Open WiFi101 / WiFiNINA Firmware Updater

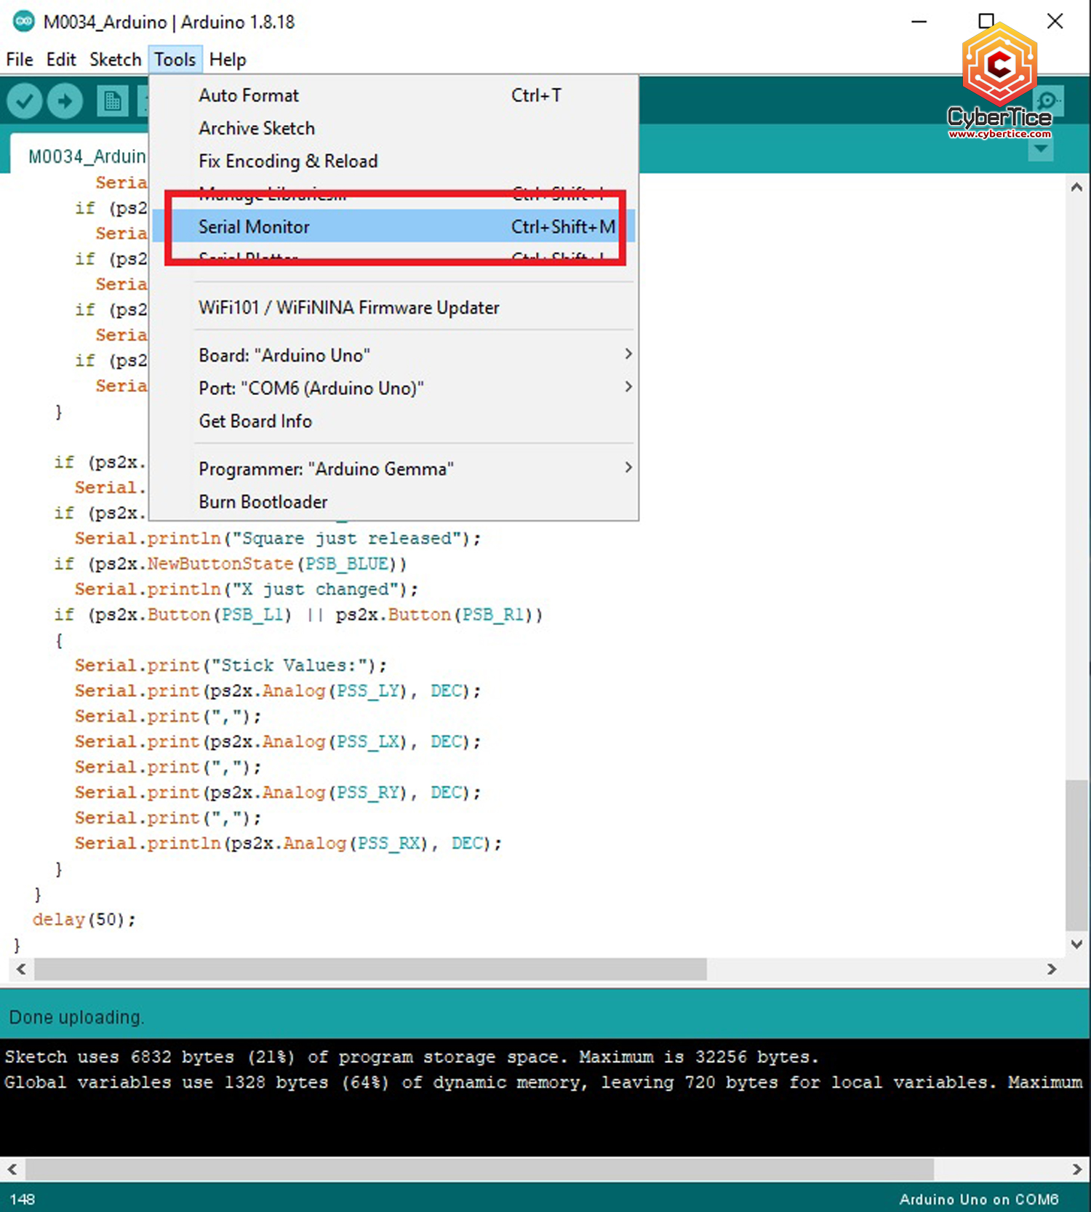[x=393, y=308]
